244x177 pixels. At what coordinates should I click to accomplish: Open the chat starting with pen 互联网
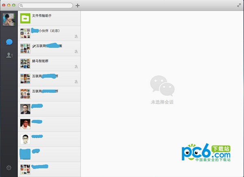(49, 48)
